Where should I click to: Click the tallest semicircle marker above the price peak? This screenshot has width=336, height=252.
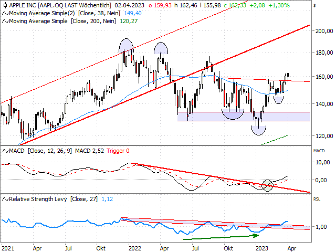tap(126, 46)
